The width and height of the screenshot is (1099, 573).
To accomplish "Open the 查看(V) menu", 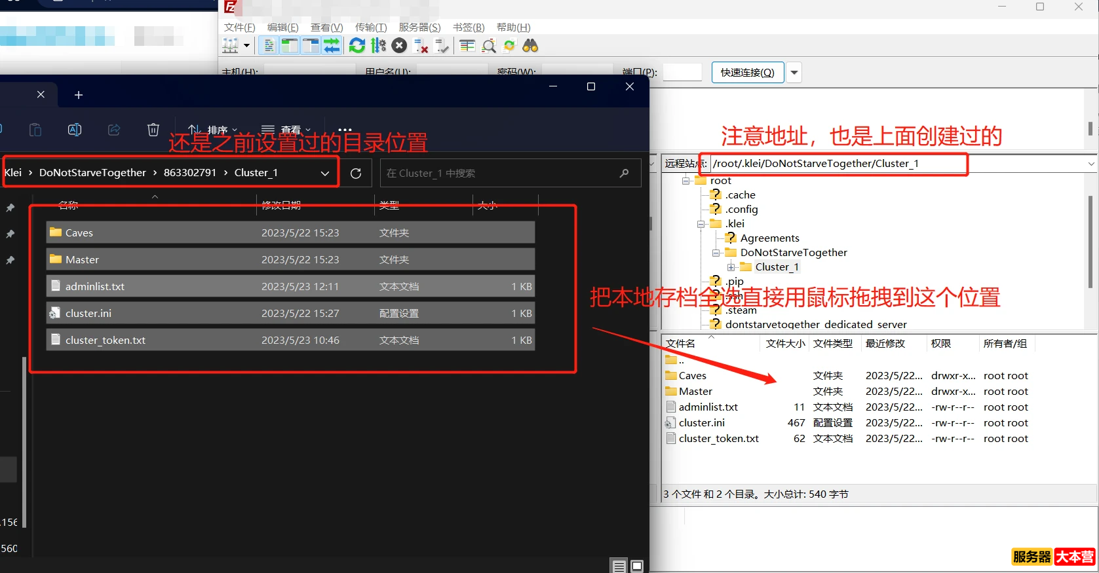I will pyautogui.click(x=326, y=27).
